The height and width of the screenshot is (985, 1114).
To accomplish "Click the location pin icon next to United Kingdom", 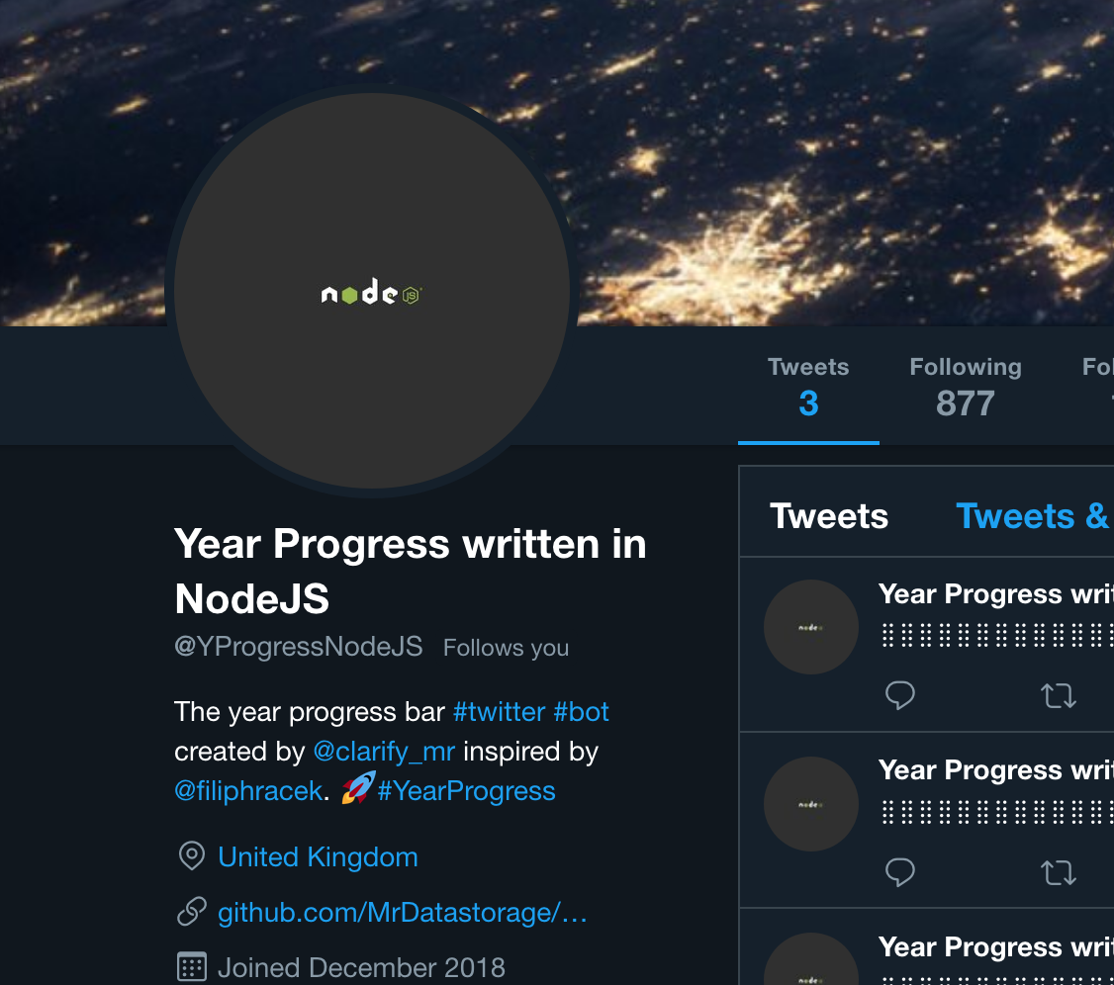I will pyautogui.click(x=191, y=856).
